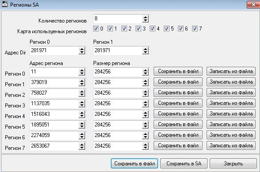The width and height of the screenshot is (260, 172).
Task: Increment Регион 0 Адрес Dir spinner
Action: pyautogui.click(x=82, y=49)
